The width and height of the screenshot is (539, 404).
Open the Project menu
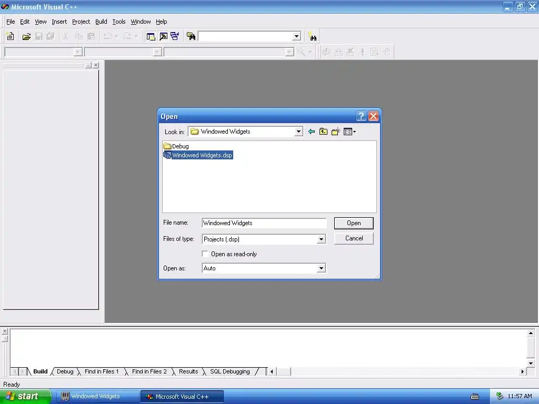81,22
